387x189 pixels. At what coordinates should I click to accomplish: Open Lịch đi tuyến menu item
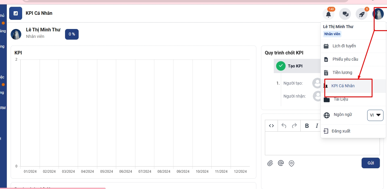344,46
